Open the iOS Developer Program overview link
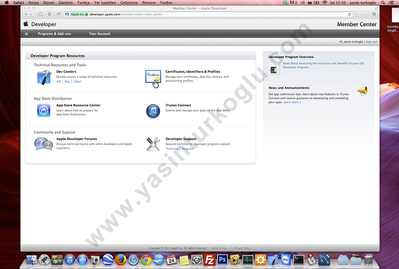Viewport: 399px width, 269px height. pyautogui.click(x=323, y=65)
